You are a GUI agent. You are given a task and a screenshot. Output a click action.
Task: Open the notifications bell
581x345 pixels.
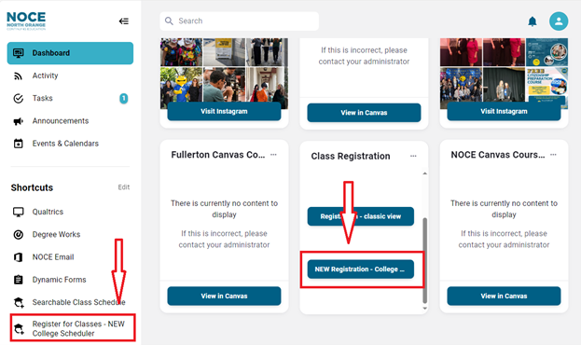tap(533, 21)
